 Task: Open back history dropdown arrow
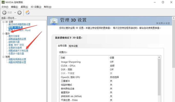coord(15,12)
